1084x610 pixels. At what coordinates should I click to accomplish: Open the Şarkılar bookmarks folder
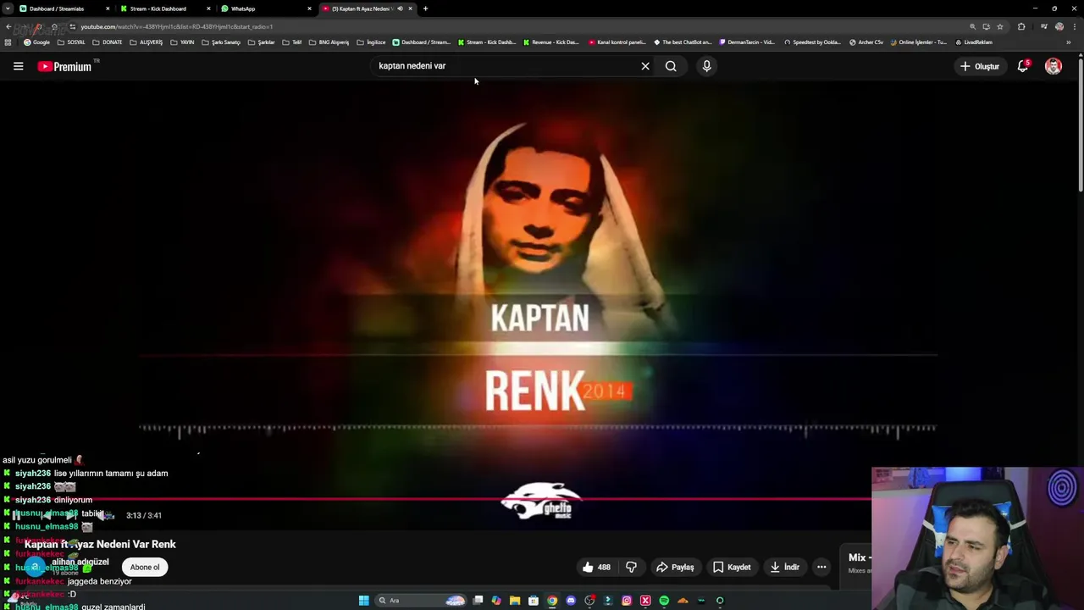(262, 42)
